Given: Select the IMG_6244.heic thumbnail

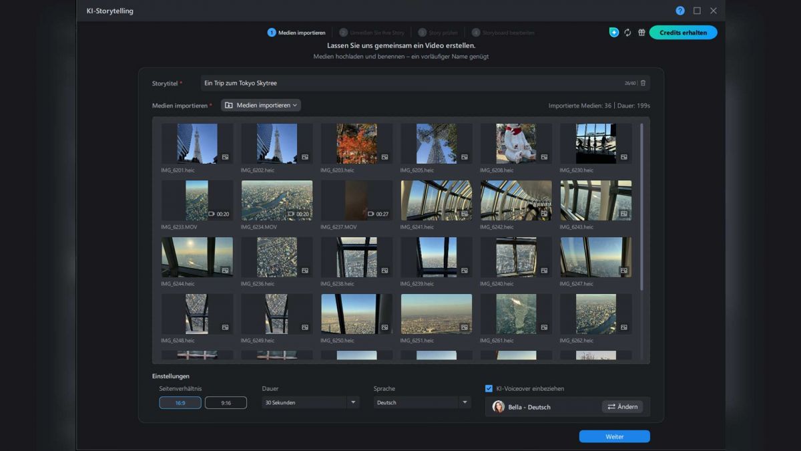Looking at the screenshot, I should coord(197,257).
